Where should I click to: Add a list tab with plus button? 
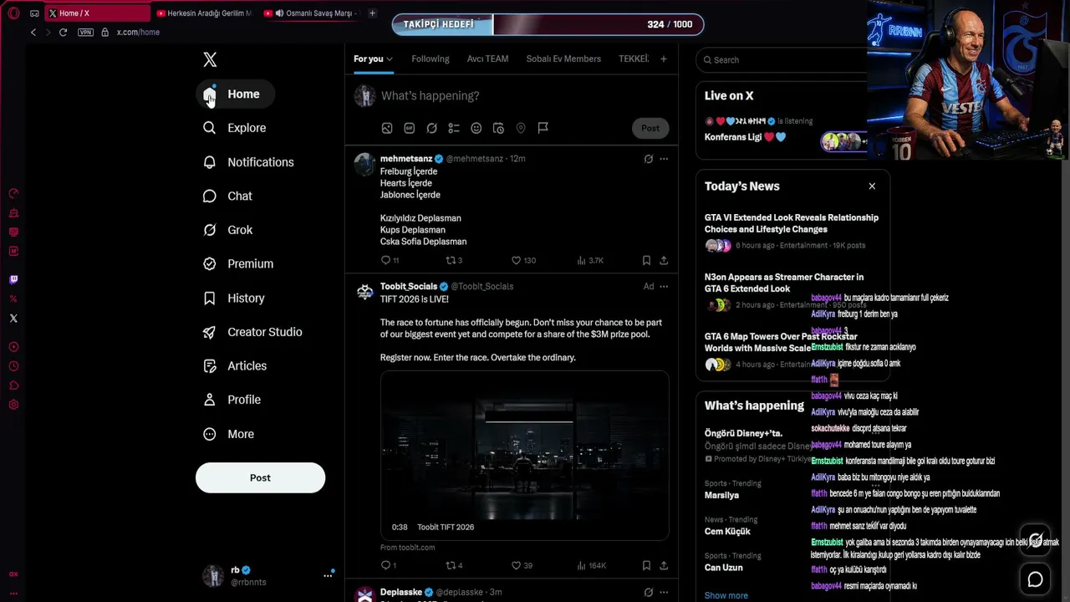click(664, 59)
